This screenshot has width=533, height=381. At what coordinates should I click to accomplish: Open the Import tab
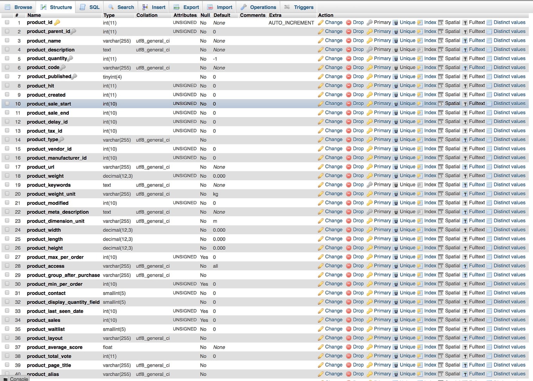click(220, 7)
